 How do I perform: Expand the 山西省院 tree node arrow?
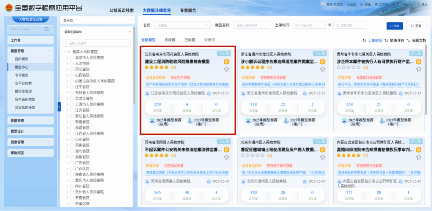point(68,75)
